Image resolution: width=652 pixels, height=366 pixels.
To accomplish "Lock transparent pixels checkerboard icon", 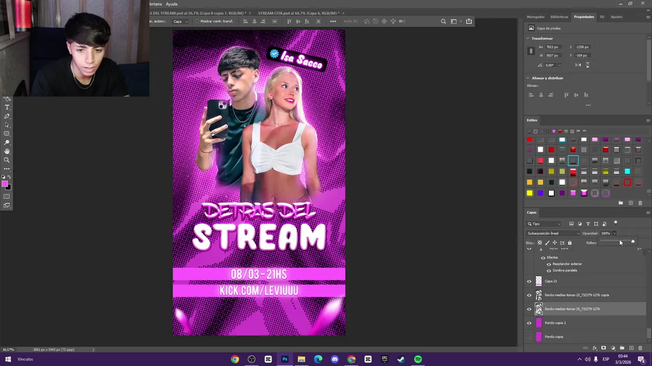I will click(540, 242).
